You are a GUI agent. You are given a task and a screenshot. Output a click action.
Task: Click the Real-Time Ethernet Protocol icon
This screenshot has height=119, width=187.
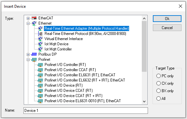[x=40, y=34]
